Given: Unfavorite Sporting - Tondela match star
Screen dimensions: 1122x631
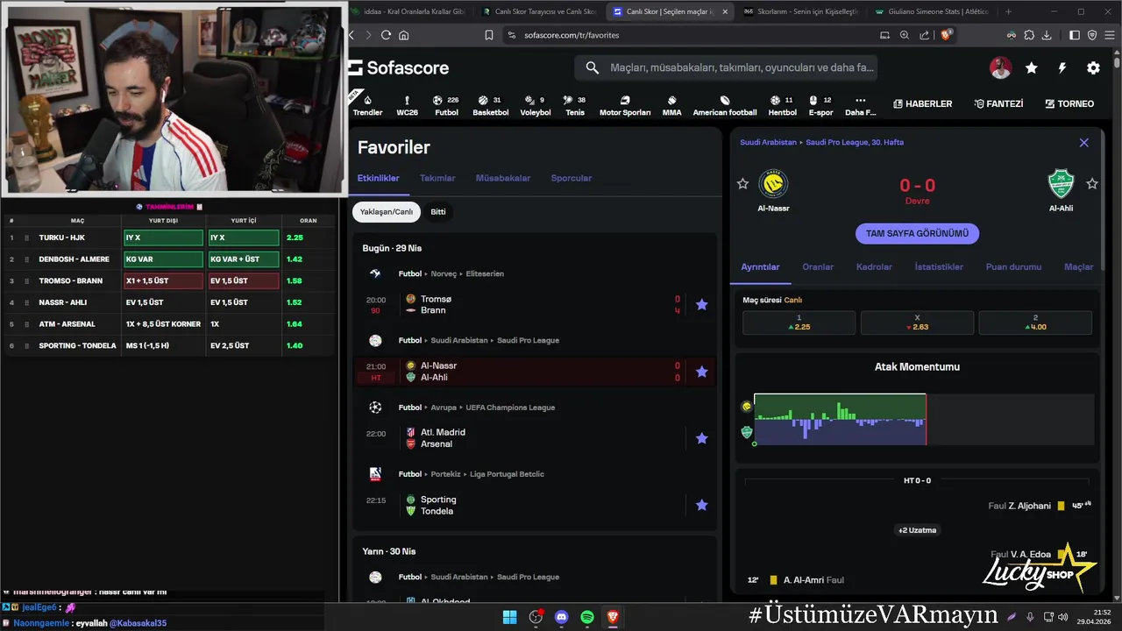Looking at the screenshot, I should point(701,505).
